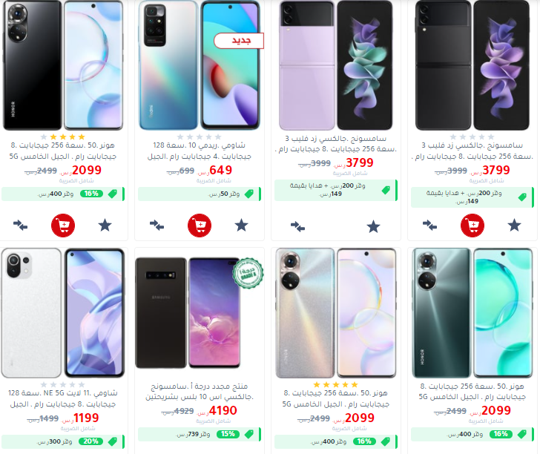The image size is (540, 454).
Task: Open Xiaomi Redmi 10 128GB title link
Action: (x=200, y=151)
